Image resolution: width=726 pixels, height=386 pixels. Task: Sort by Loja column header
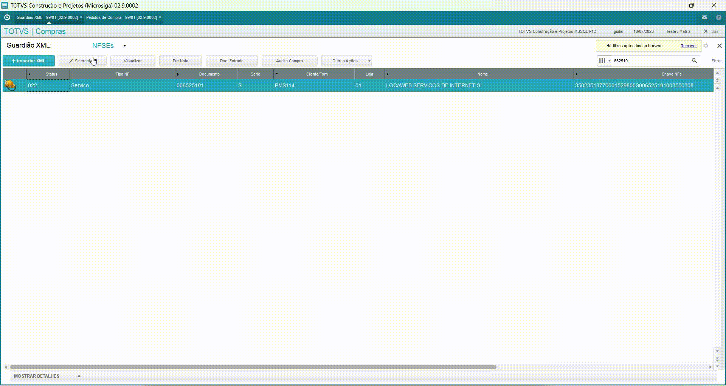click(x=369, y=74)
